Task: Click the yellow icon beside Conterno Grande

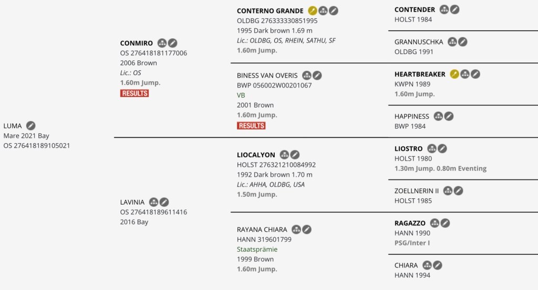Action: 313,10
